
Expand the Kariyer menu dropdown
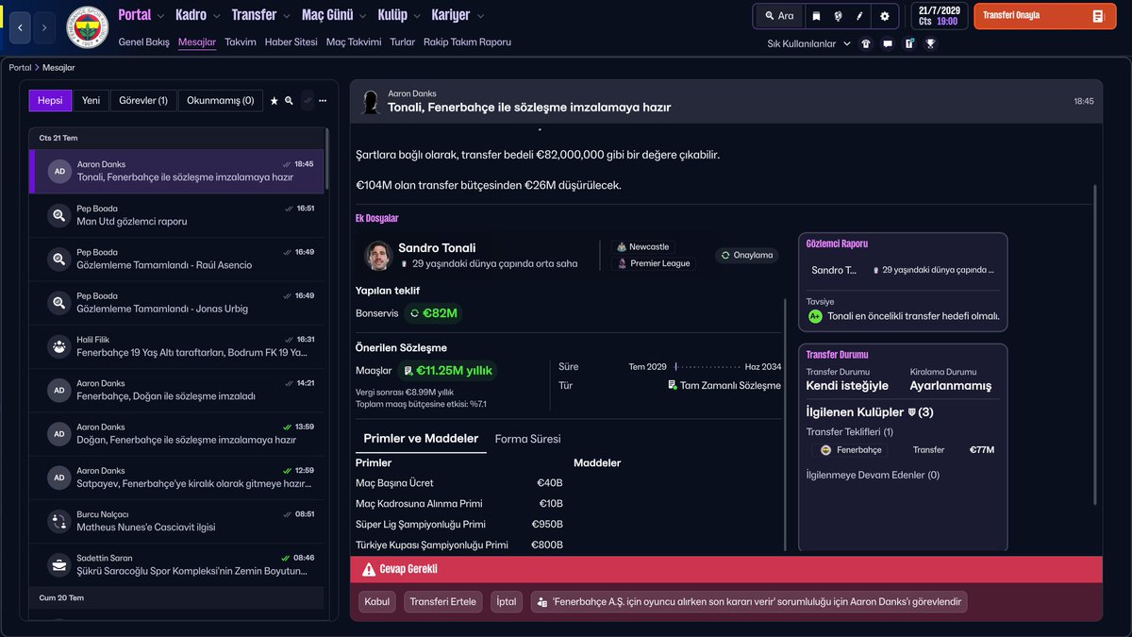[480, 16]
